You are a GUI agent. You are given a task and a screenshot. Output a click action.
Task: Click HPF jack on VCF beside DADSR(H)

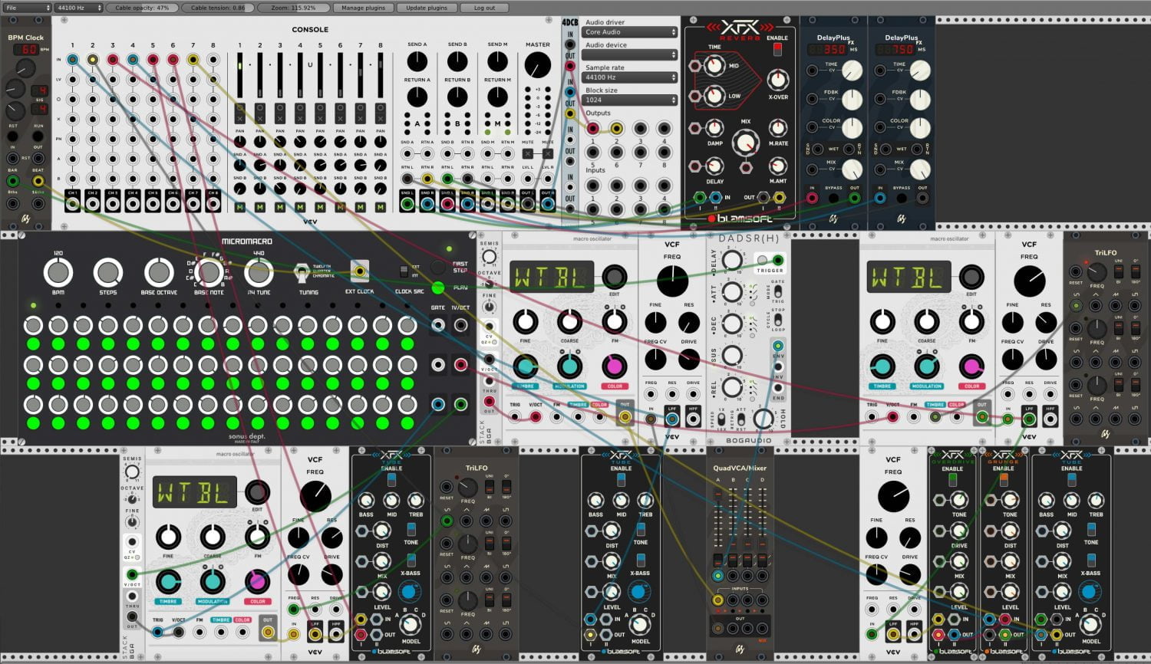[x=693, y=419]
